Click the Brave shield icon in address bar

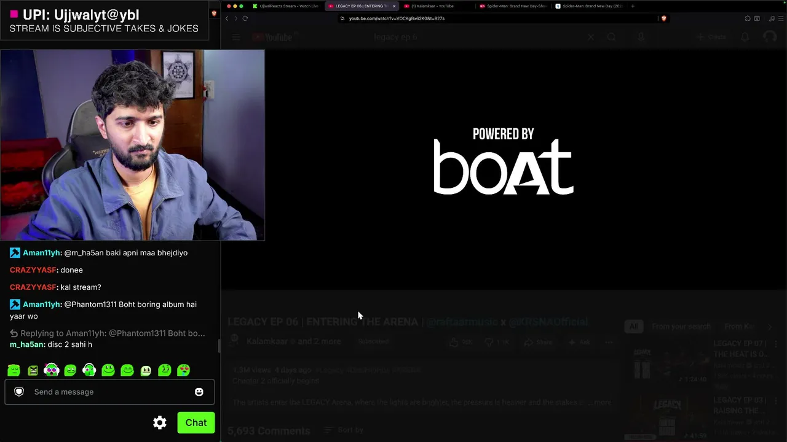[x=663, y=18]
